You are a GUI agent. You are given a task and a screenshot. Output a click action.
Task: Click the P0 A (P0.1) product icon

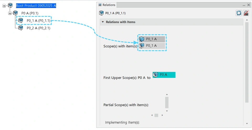[x=15, y=13]
